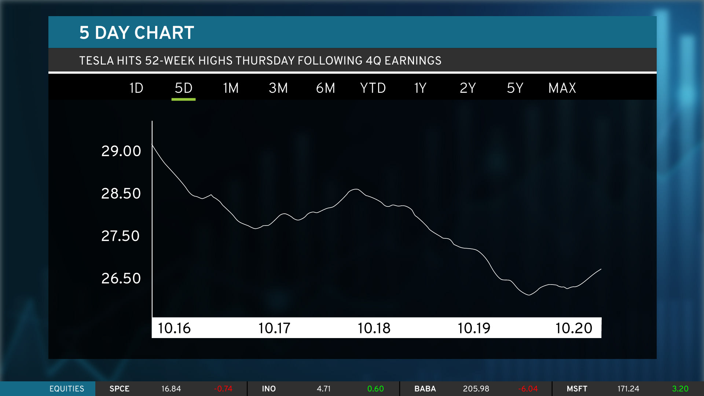
Task: Click the active 5D range tab
Action: click(183, 88)
